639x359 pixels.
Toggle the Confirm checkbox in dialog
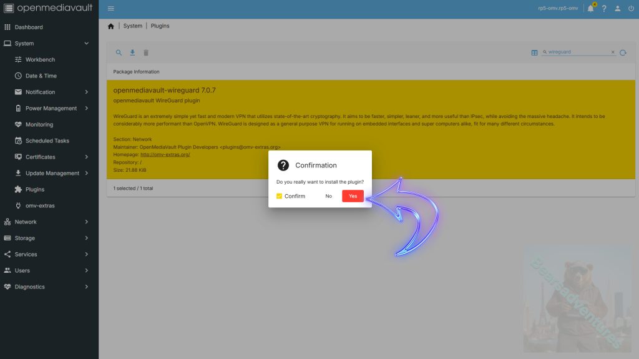click(x=280, y=196)
